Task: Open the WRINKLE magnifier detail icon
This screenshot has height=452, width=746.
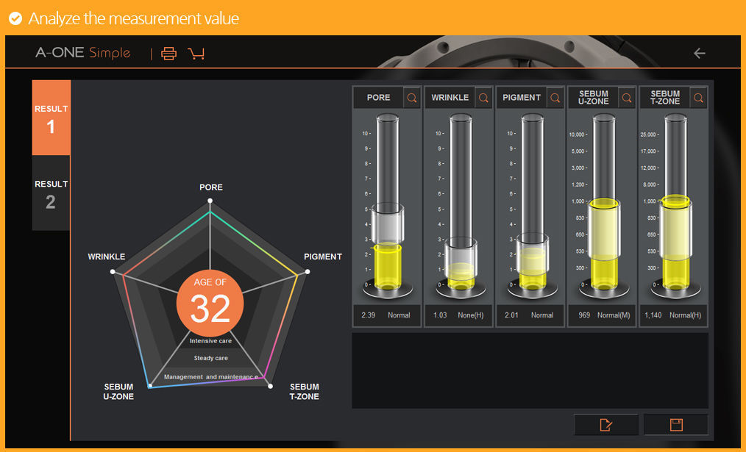Action: click(x=483, y=98)
